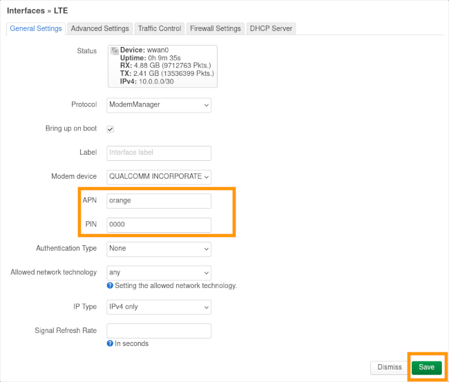Go to the Firewall Settings tab
Image resolution: width=449 pixels, height=382 pixels.
tap(215, 28)
